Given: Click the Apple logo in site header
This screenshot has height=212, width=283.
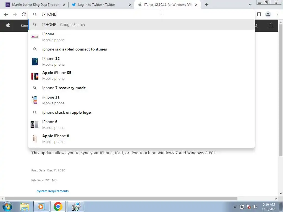Looking at the screenshot, I should pos(8,25).
